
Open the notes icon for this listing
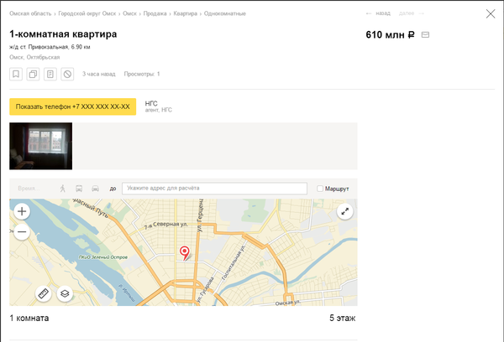50,75
